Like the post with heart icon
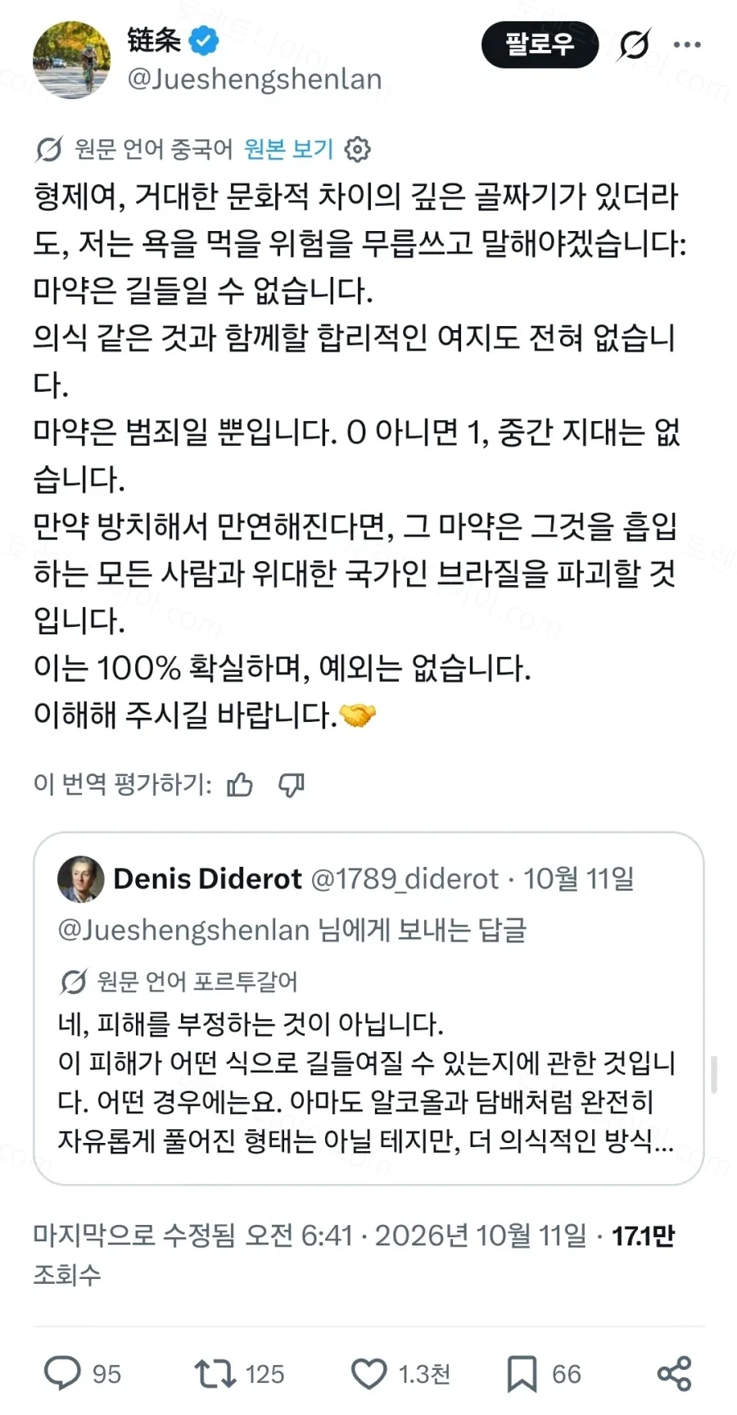Screen dimensions: 737x1415 (368, 1373)
